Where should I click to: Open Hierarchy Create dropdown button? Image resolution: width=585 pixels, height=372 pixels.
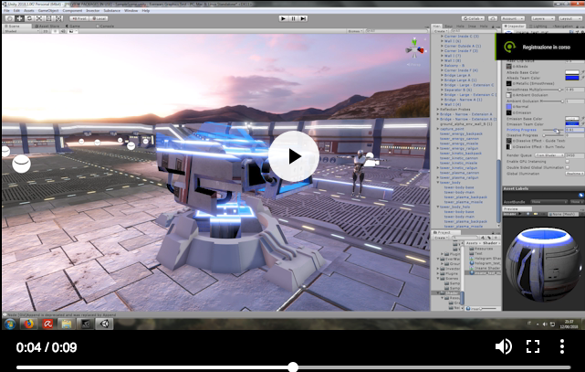click(439, 31)
